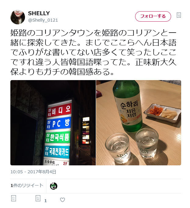Show the 1件のリツイート list
The height and width of the screenshot is (208, 190).
pos(27,185)
